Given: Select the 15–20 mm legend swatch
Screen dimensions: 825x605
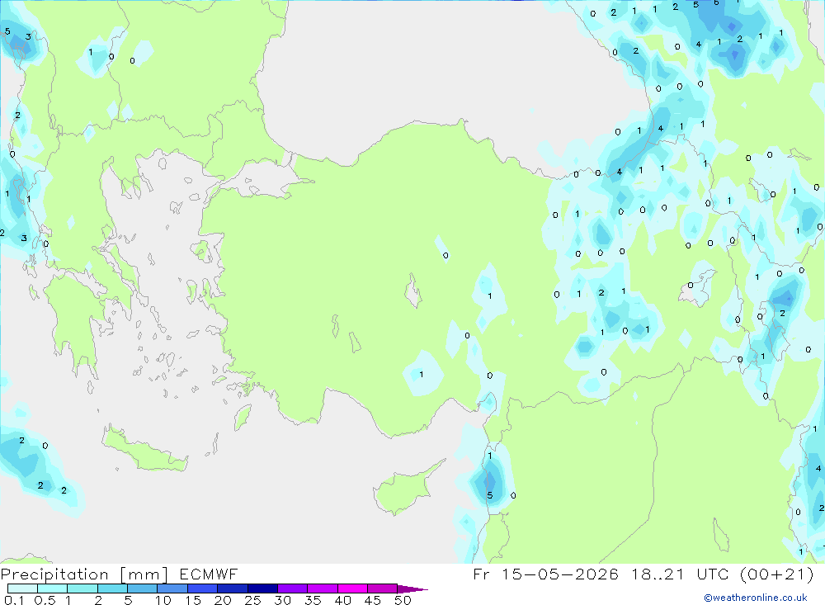Looking at the screenshot, I should coord(202,588).
